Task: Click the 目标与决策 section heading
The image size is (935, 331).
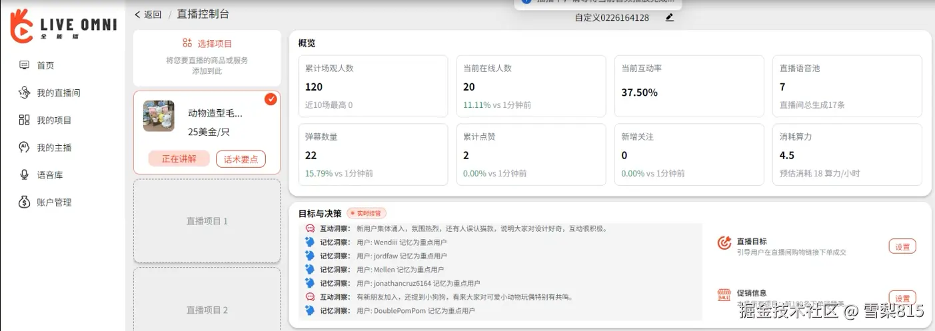Action: tap(320, 213)
